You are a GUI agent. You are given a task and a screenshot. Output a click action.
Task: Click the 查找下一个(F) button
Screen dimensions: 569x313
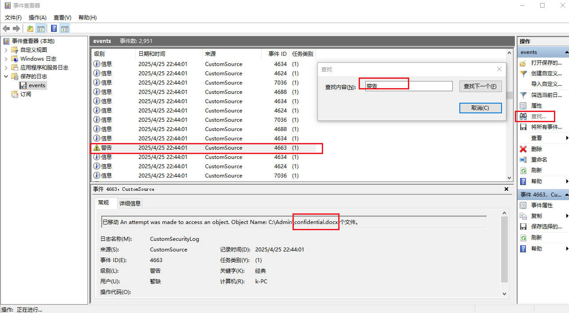[x=480, y=86]
